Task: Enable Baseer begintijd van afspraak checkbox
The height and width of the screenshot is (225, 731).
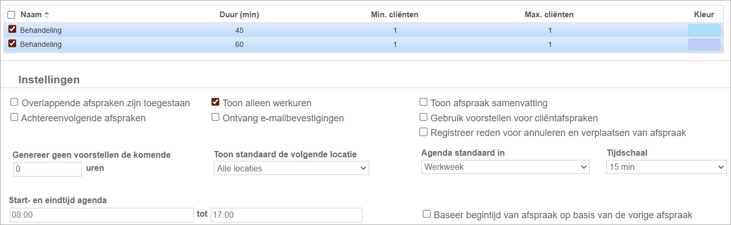Action: [x=427, y=215]
